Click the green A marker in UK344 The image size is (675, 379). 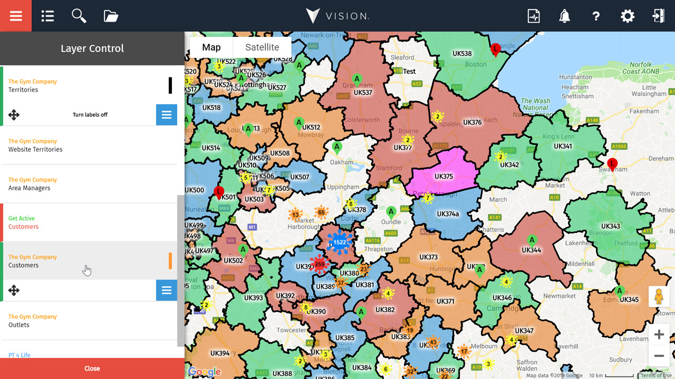point(532,241)
